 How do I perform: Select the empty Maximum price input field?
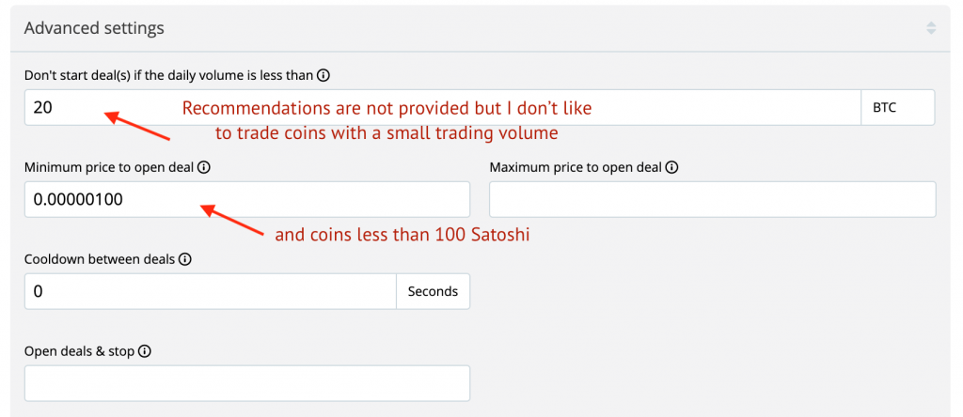click(x=712, y=199)
